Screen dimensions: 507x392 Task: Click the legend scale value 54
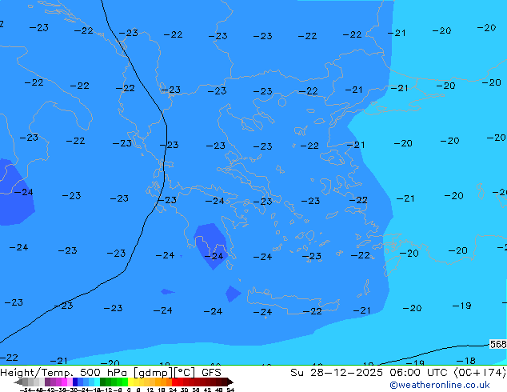(x=230, y=390)
